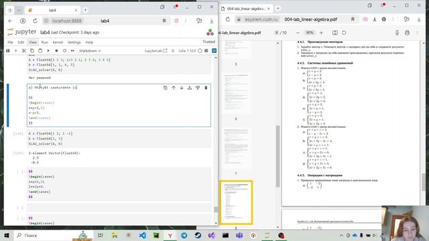Open a new tab in lab4 browser window
Viewport: 429px width, 241px height.
(x=85, y=10)
